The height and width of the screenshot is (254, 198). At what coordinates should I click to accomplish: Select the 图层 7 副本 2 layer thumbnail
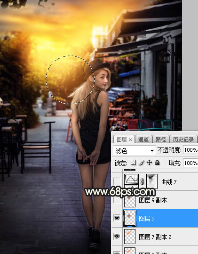tap(130, 237)
